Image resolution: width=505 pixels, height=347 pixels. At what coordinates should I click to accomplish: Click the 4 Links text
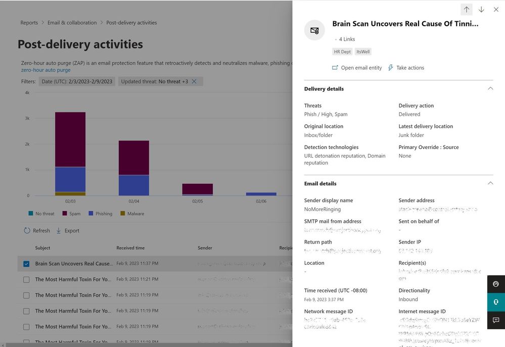point(347,39)
